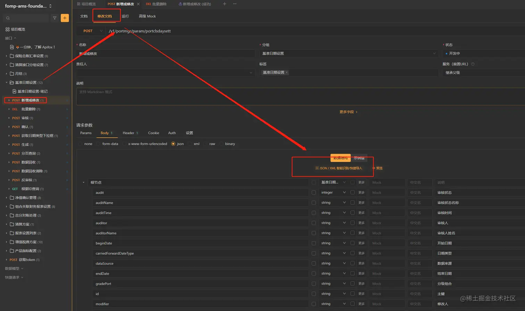Select the binary body type radio
Image resolution: width=525 pixels, height=311 pixels.
coord(221,144)
